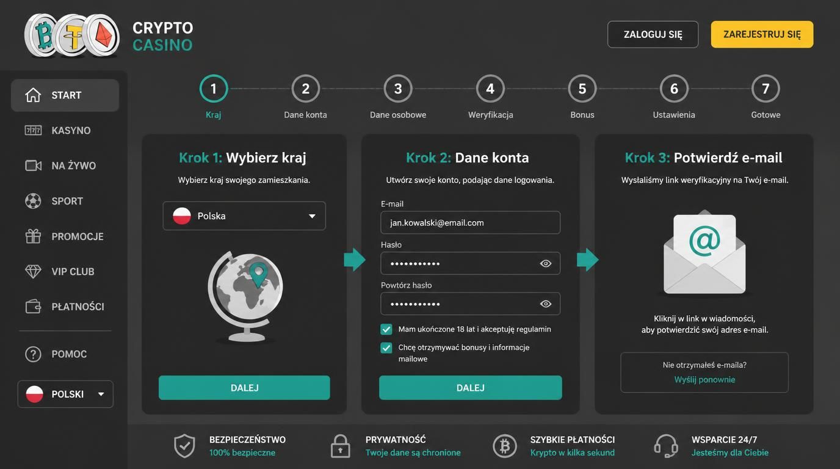Screen dimensions: 840x469
Task: Click the Szybkie Płatności bitcoin icon
Action: pyautogui.click(x=504, y=446)
